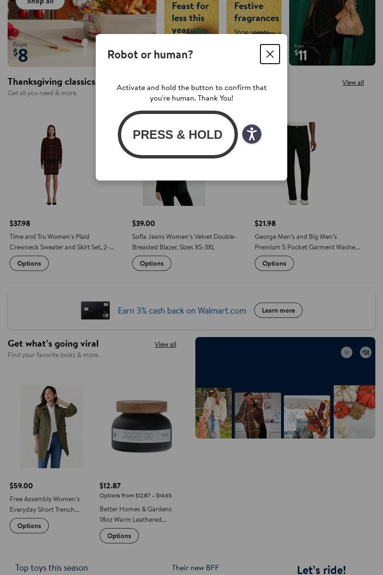Screen dimensions: 383x575
Task: Open the Top toys this season section
Action: point(52,568)
